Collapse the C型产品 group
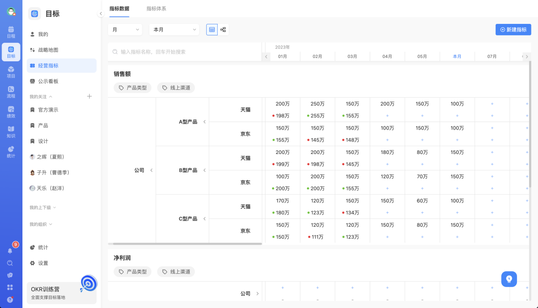538x308 pixels. pyautogui.click(x=205, y=219)
